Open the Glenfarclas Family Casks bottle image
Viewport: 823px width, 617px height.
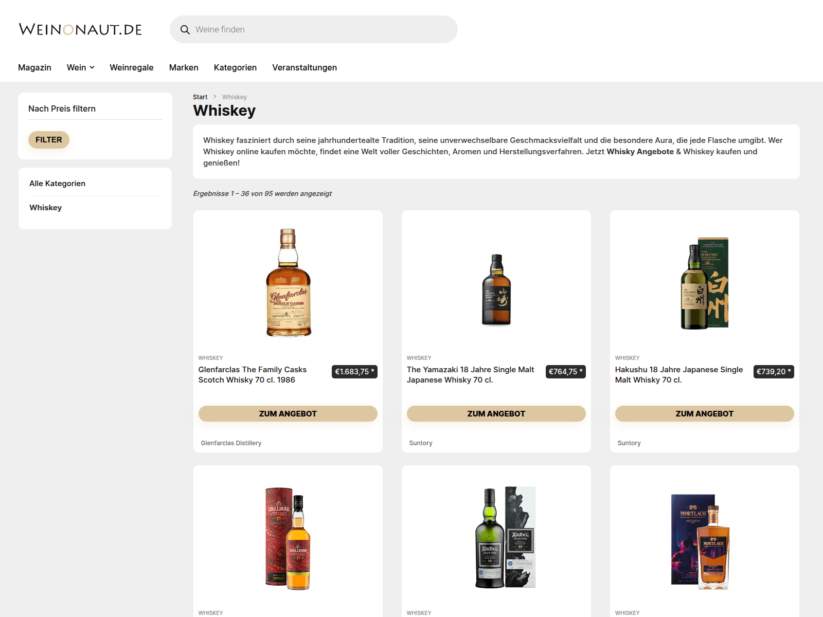point(288,282)
